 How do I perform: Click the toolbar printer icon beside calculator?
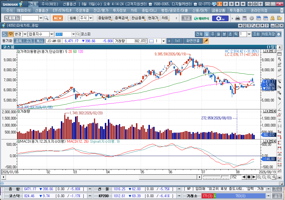pyautogui.click(x=237, y=18)
